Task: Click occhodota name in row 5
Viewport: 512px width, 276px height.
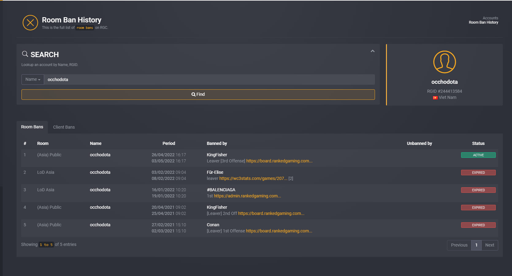Action: click(x=100, y=225)
